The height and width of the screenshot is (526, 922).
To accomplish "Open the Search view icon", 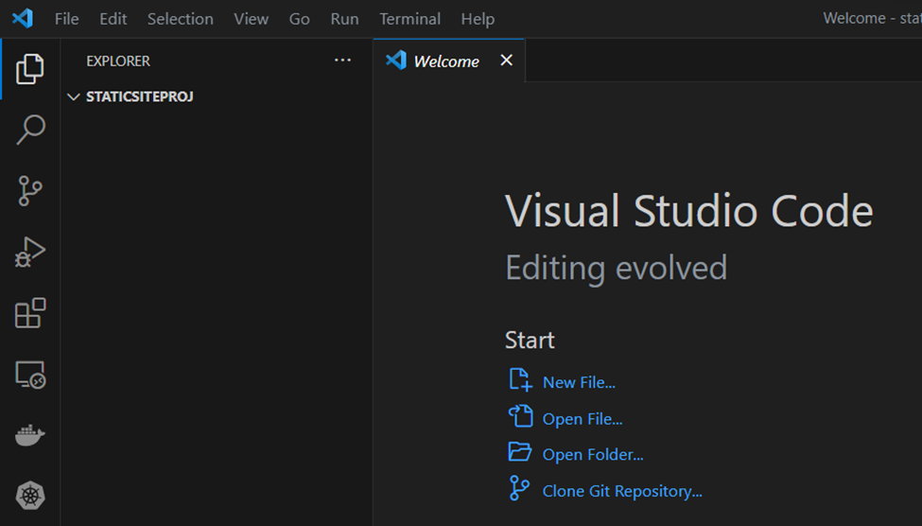I will point(30,130).
